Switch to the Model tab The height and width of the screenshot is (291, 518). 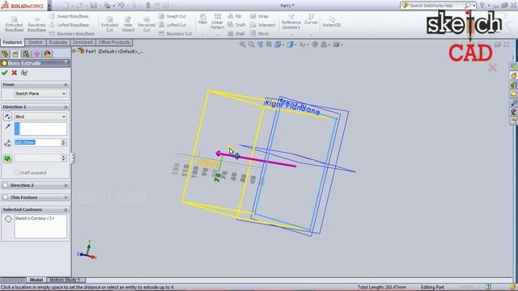coord(36,280)
